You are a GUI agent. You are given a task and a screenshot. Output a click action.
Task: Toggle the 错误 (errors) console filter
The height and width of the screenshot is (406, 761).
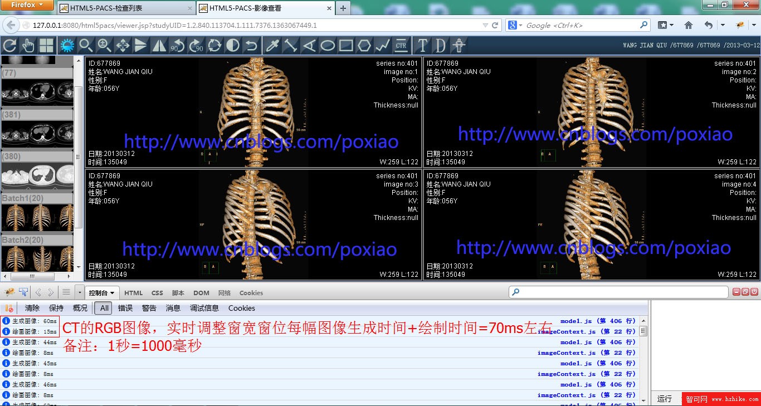coord(125,308)
